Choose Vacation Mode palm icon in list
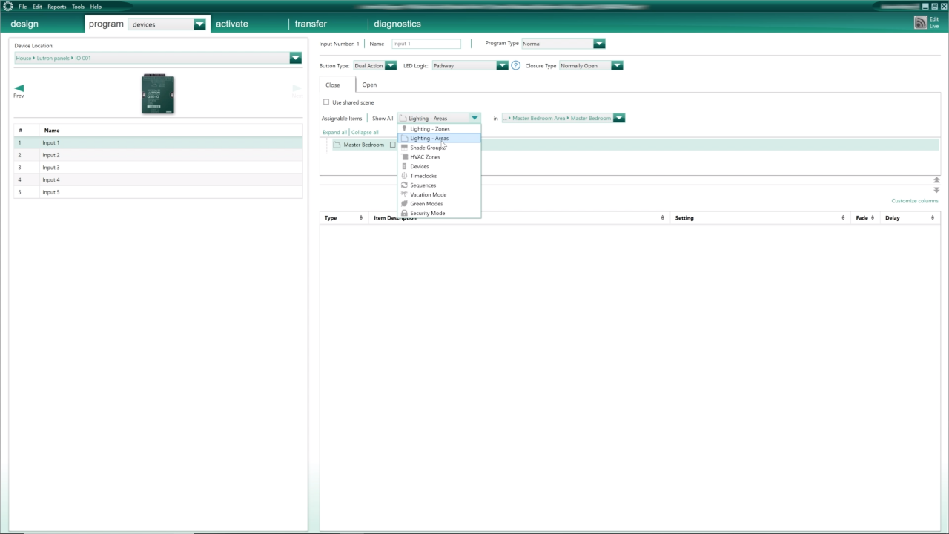The height and width of the screenshot is (534, 949). pyautogui.click(x=404, y=194)
